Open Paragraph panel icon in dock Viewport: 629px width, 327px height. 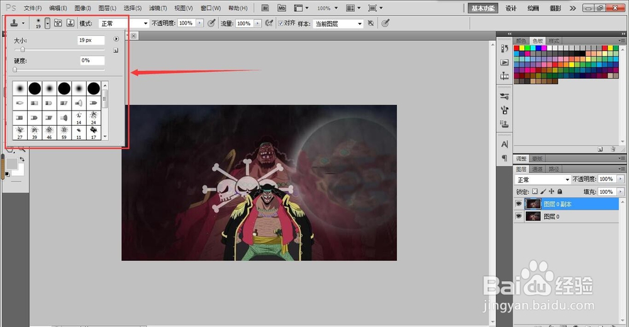pos(504,158)
